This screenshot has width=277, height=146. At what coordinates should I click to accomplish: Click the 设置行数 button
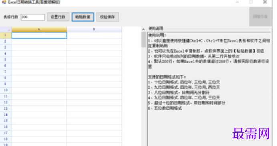[58, 17]
